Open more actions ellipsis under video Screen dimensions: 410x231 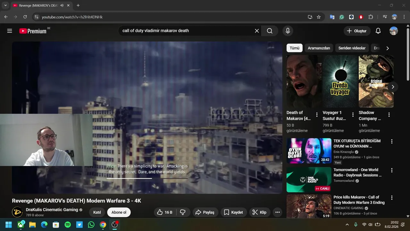[x=277, y=212]
